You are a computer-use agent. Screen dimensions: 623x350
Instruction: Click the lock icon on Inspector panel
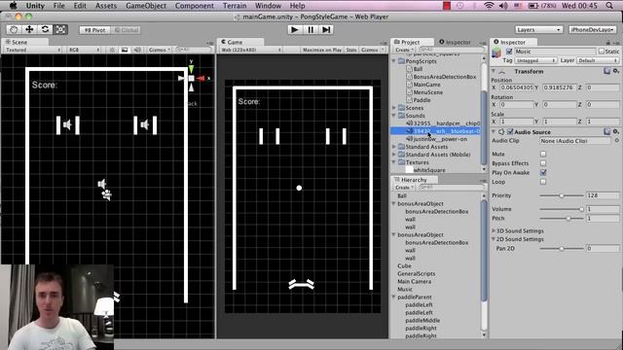pos(607,42)
